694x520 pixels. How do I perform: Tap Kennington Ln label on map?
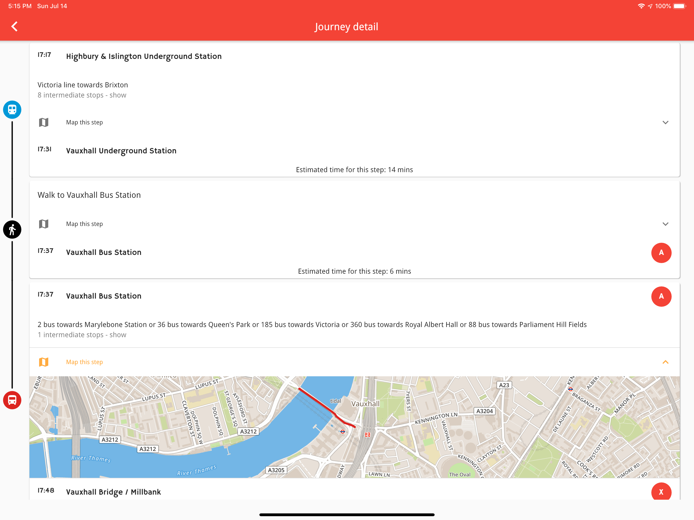click(436, 418)
